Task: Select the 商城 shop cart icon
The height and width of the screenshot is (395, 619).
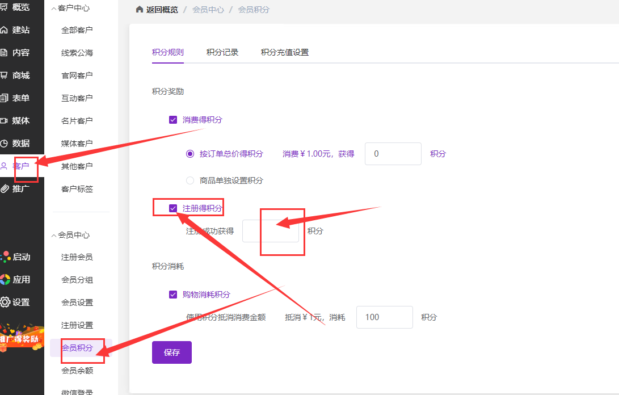Action: [5, 75]
